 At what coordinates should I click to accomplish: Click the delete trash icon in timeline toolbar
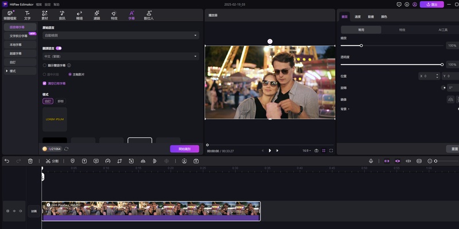point(30,161)
